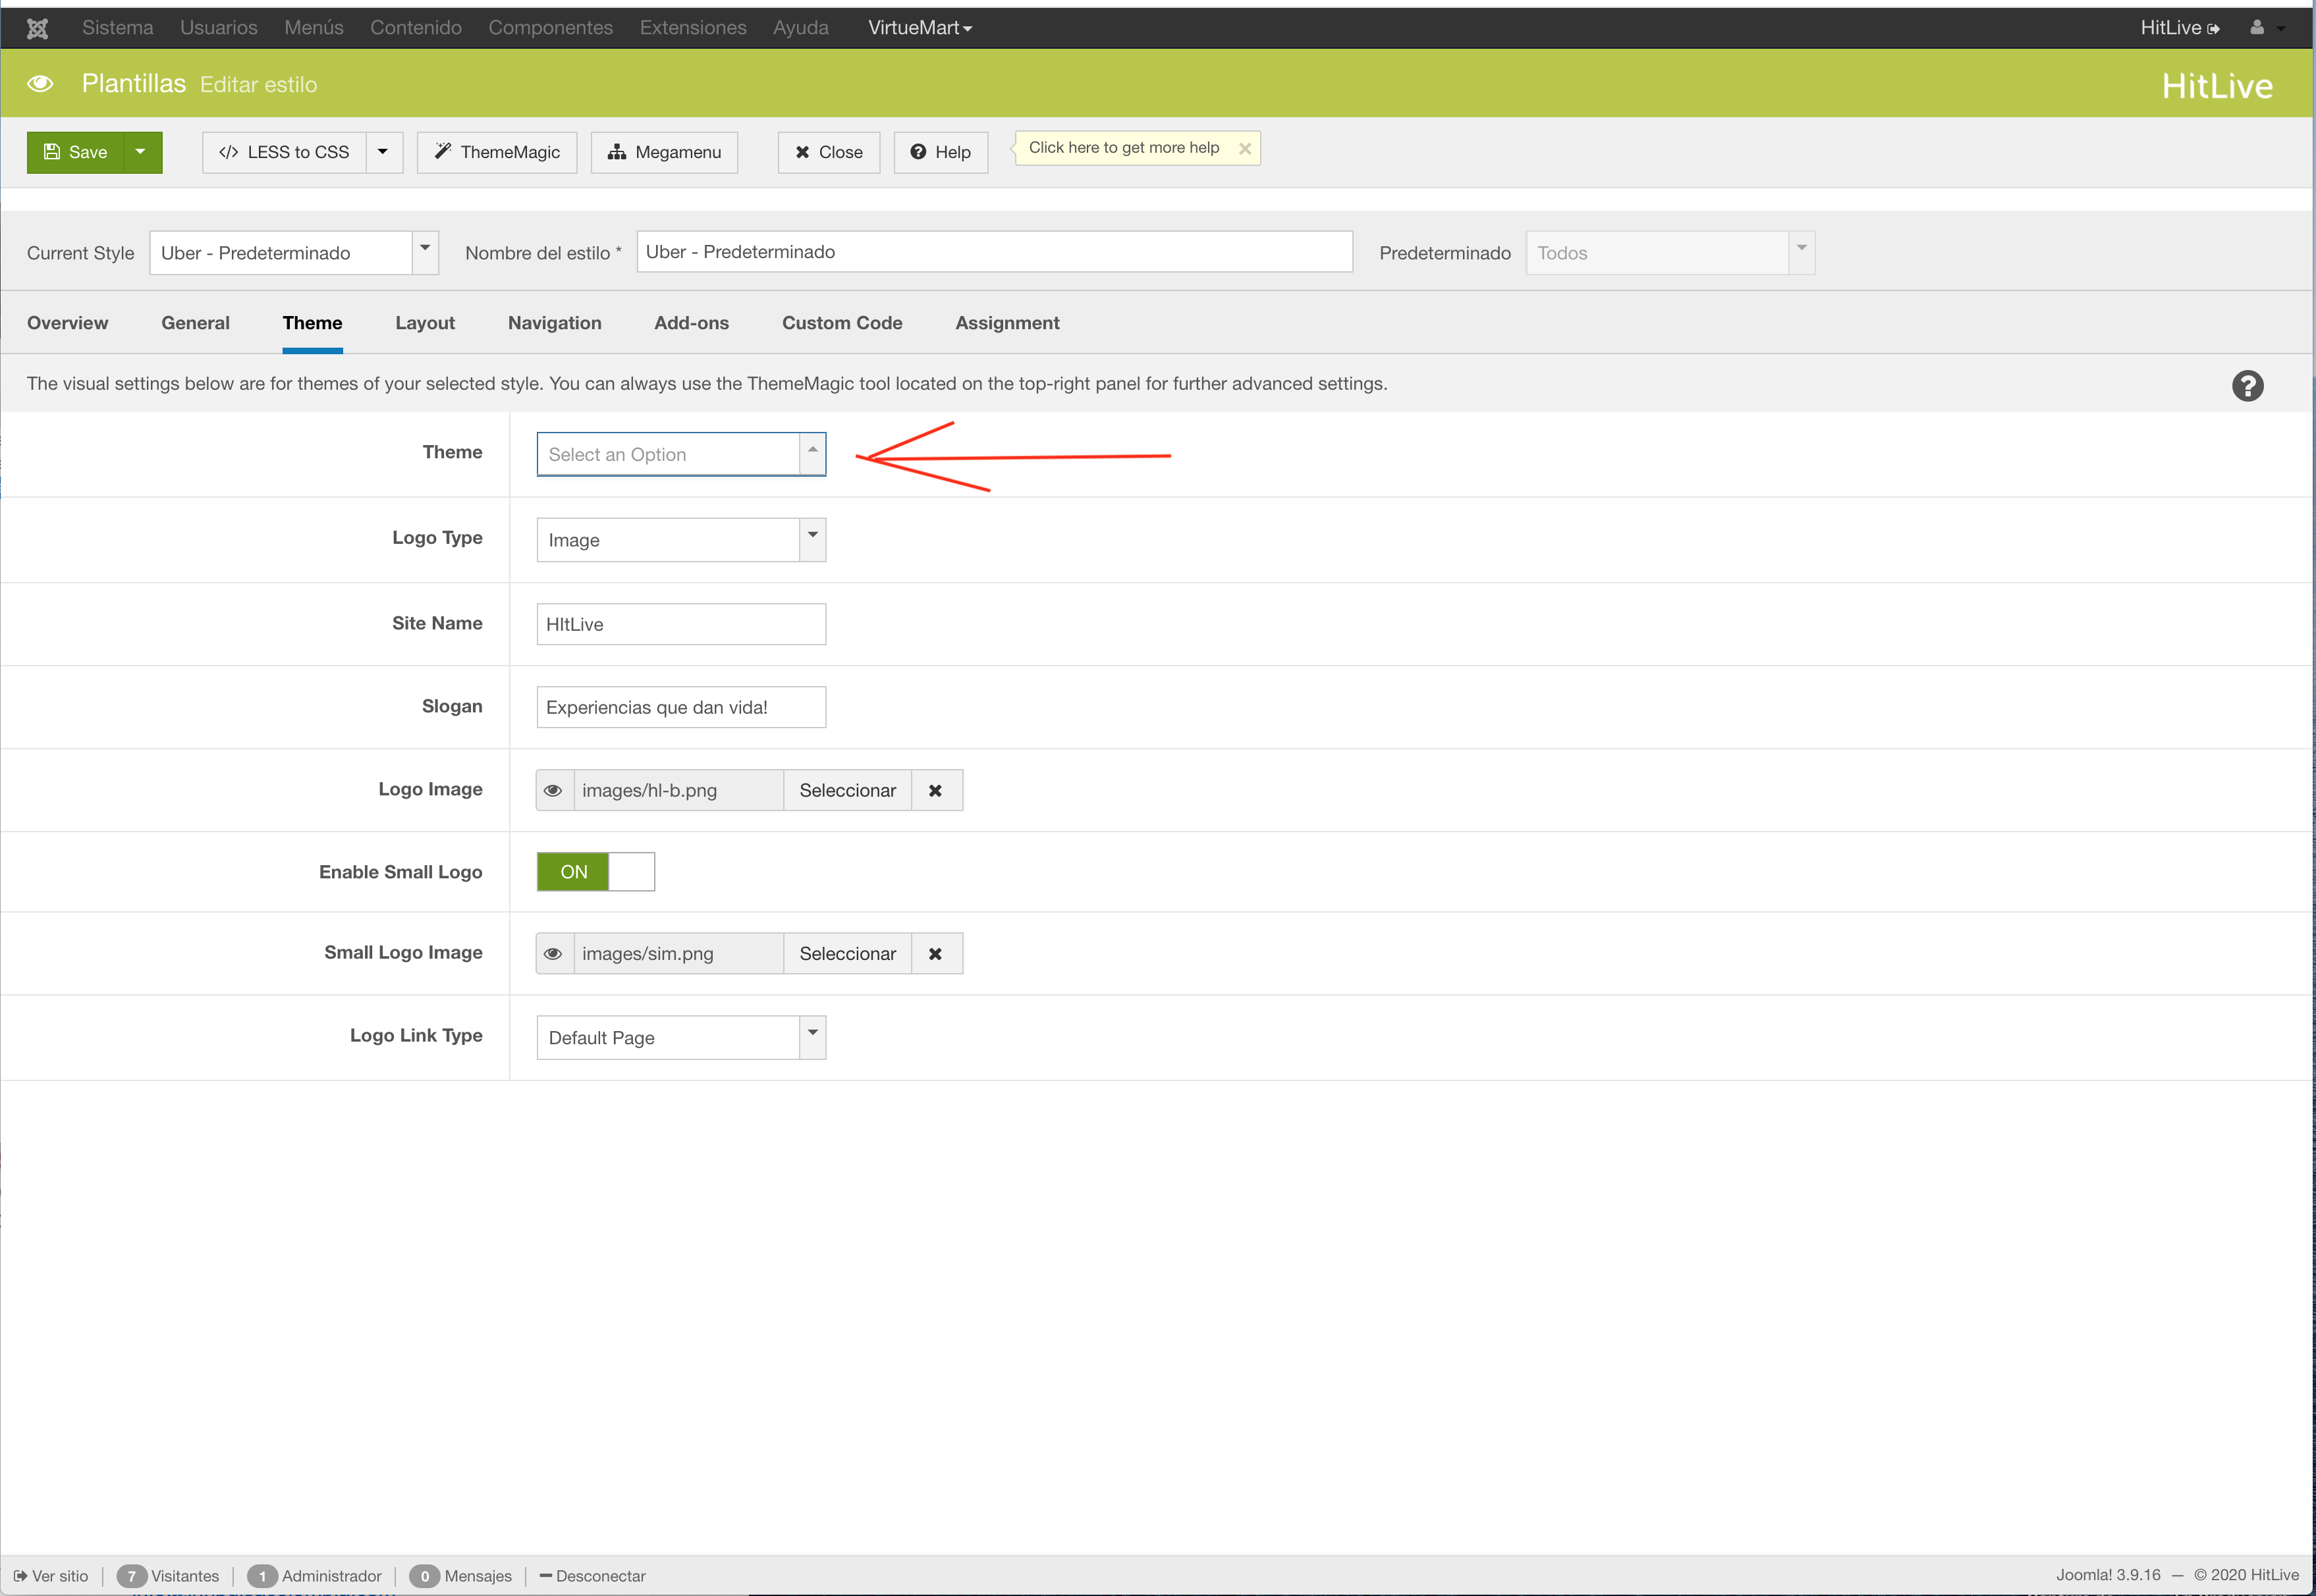The height and width of the screenshot is (1596, 2316).
Task: Open the Logo Type dropdown
Action: [680, 540]
